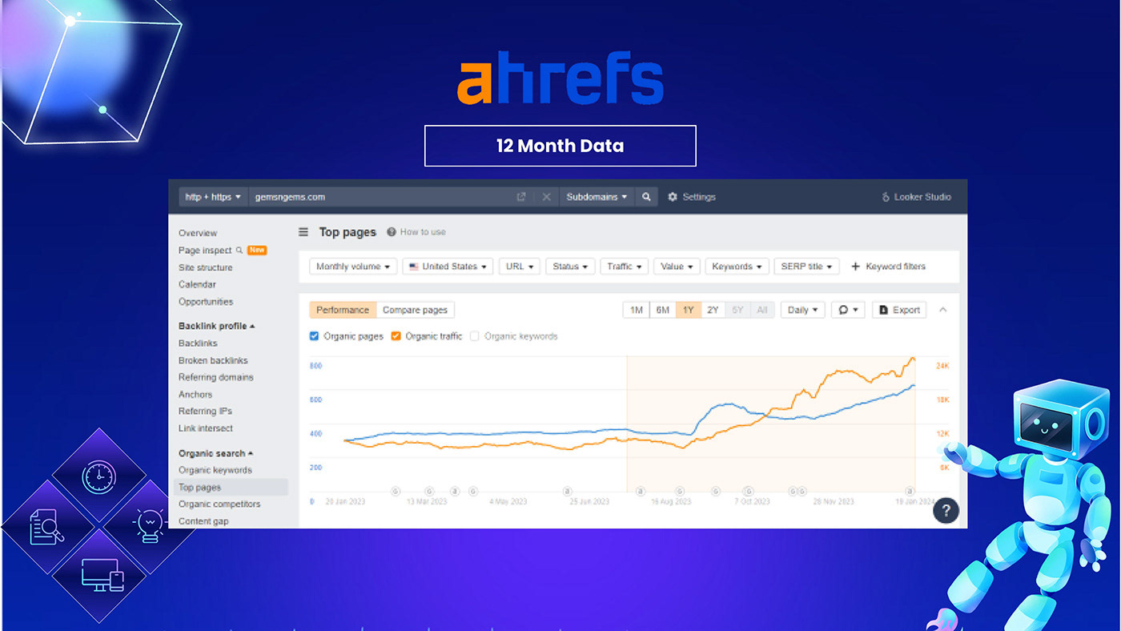Screen dimensions: 1121x631
Task: Open the United States country dropdown
Action: 448,267
